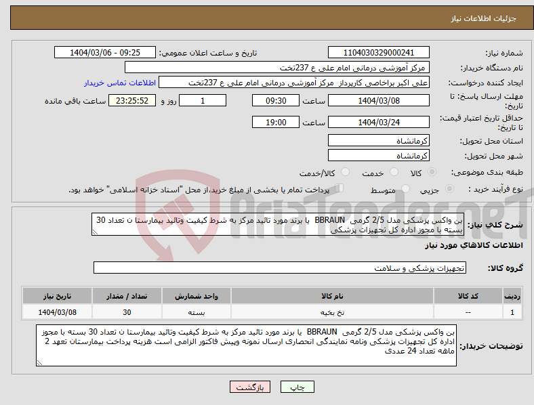Click the چاپ print button
This screenshot has height=405, width=534.
tap(297, 387)
